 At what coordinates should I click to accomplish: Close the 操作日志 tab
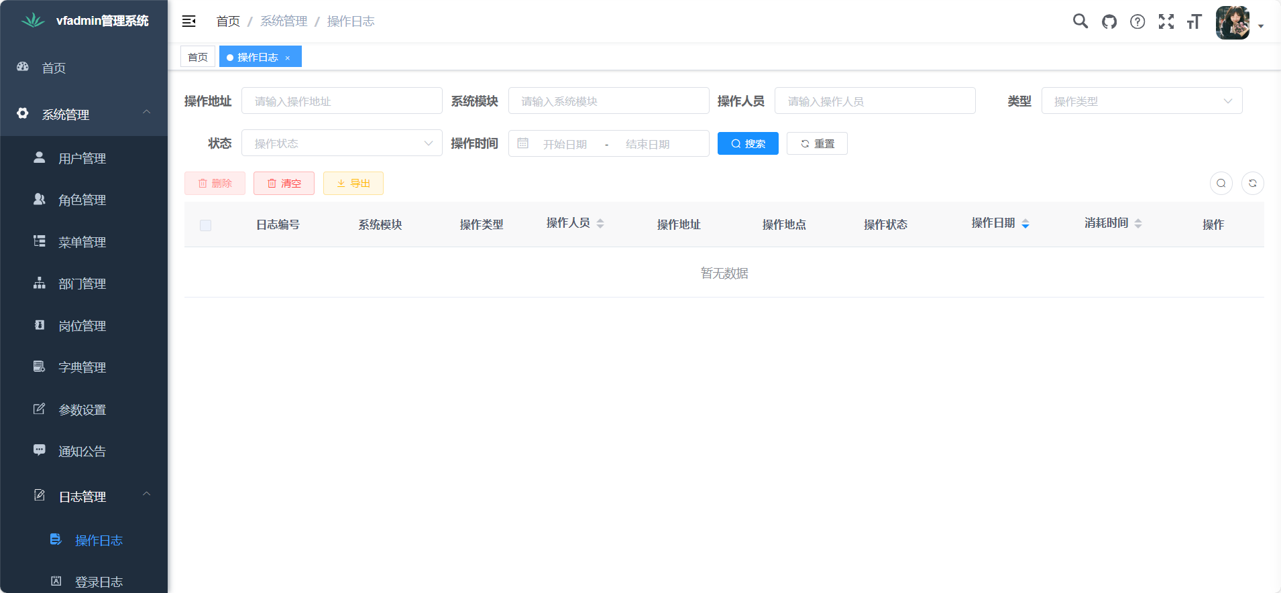[288, 58]
